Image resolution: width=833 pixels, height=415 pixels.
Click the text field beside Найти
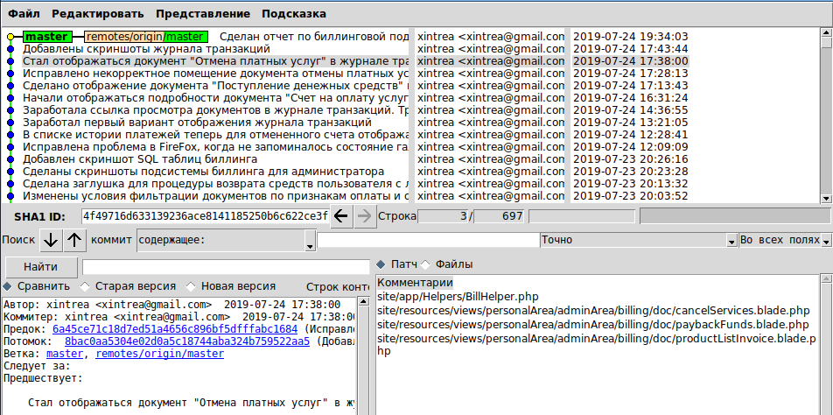(x=226, y=267)
